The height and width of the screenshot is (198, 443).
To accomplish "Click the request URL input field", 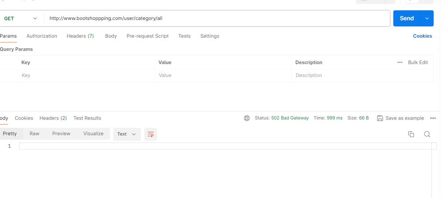I will click(x=217, y=18).
